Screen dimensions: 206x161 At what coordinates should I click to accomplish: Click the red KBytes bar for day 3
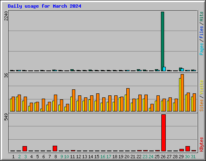click(x=25, y=149)
